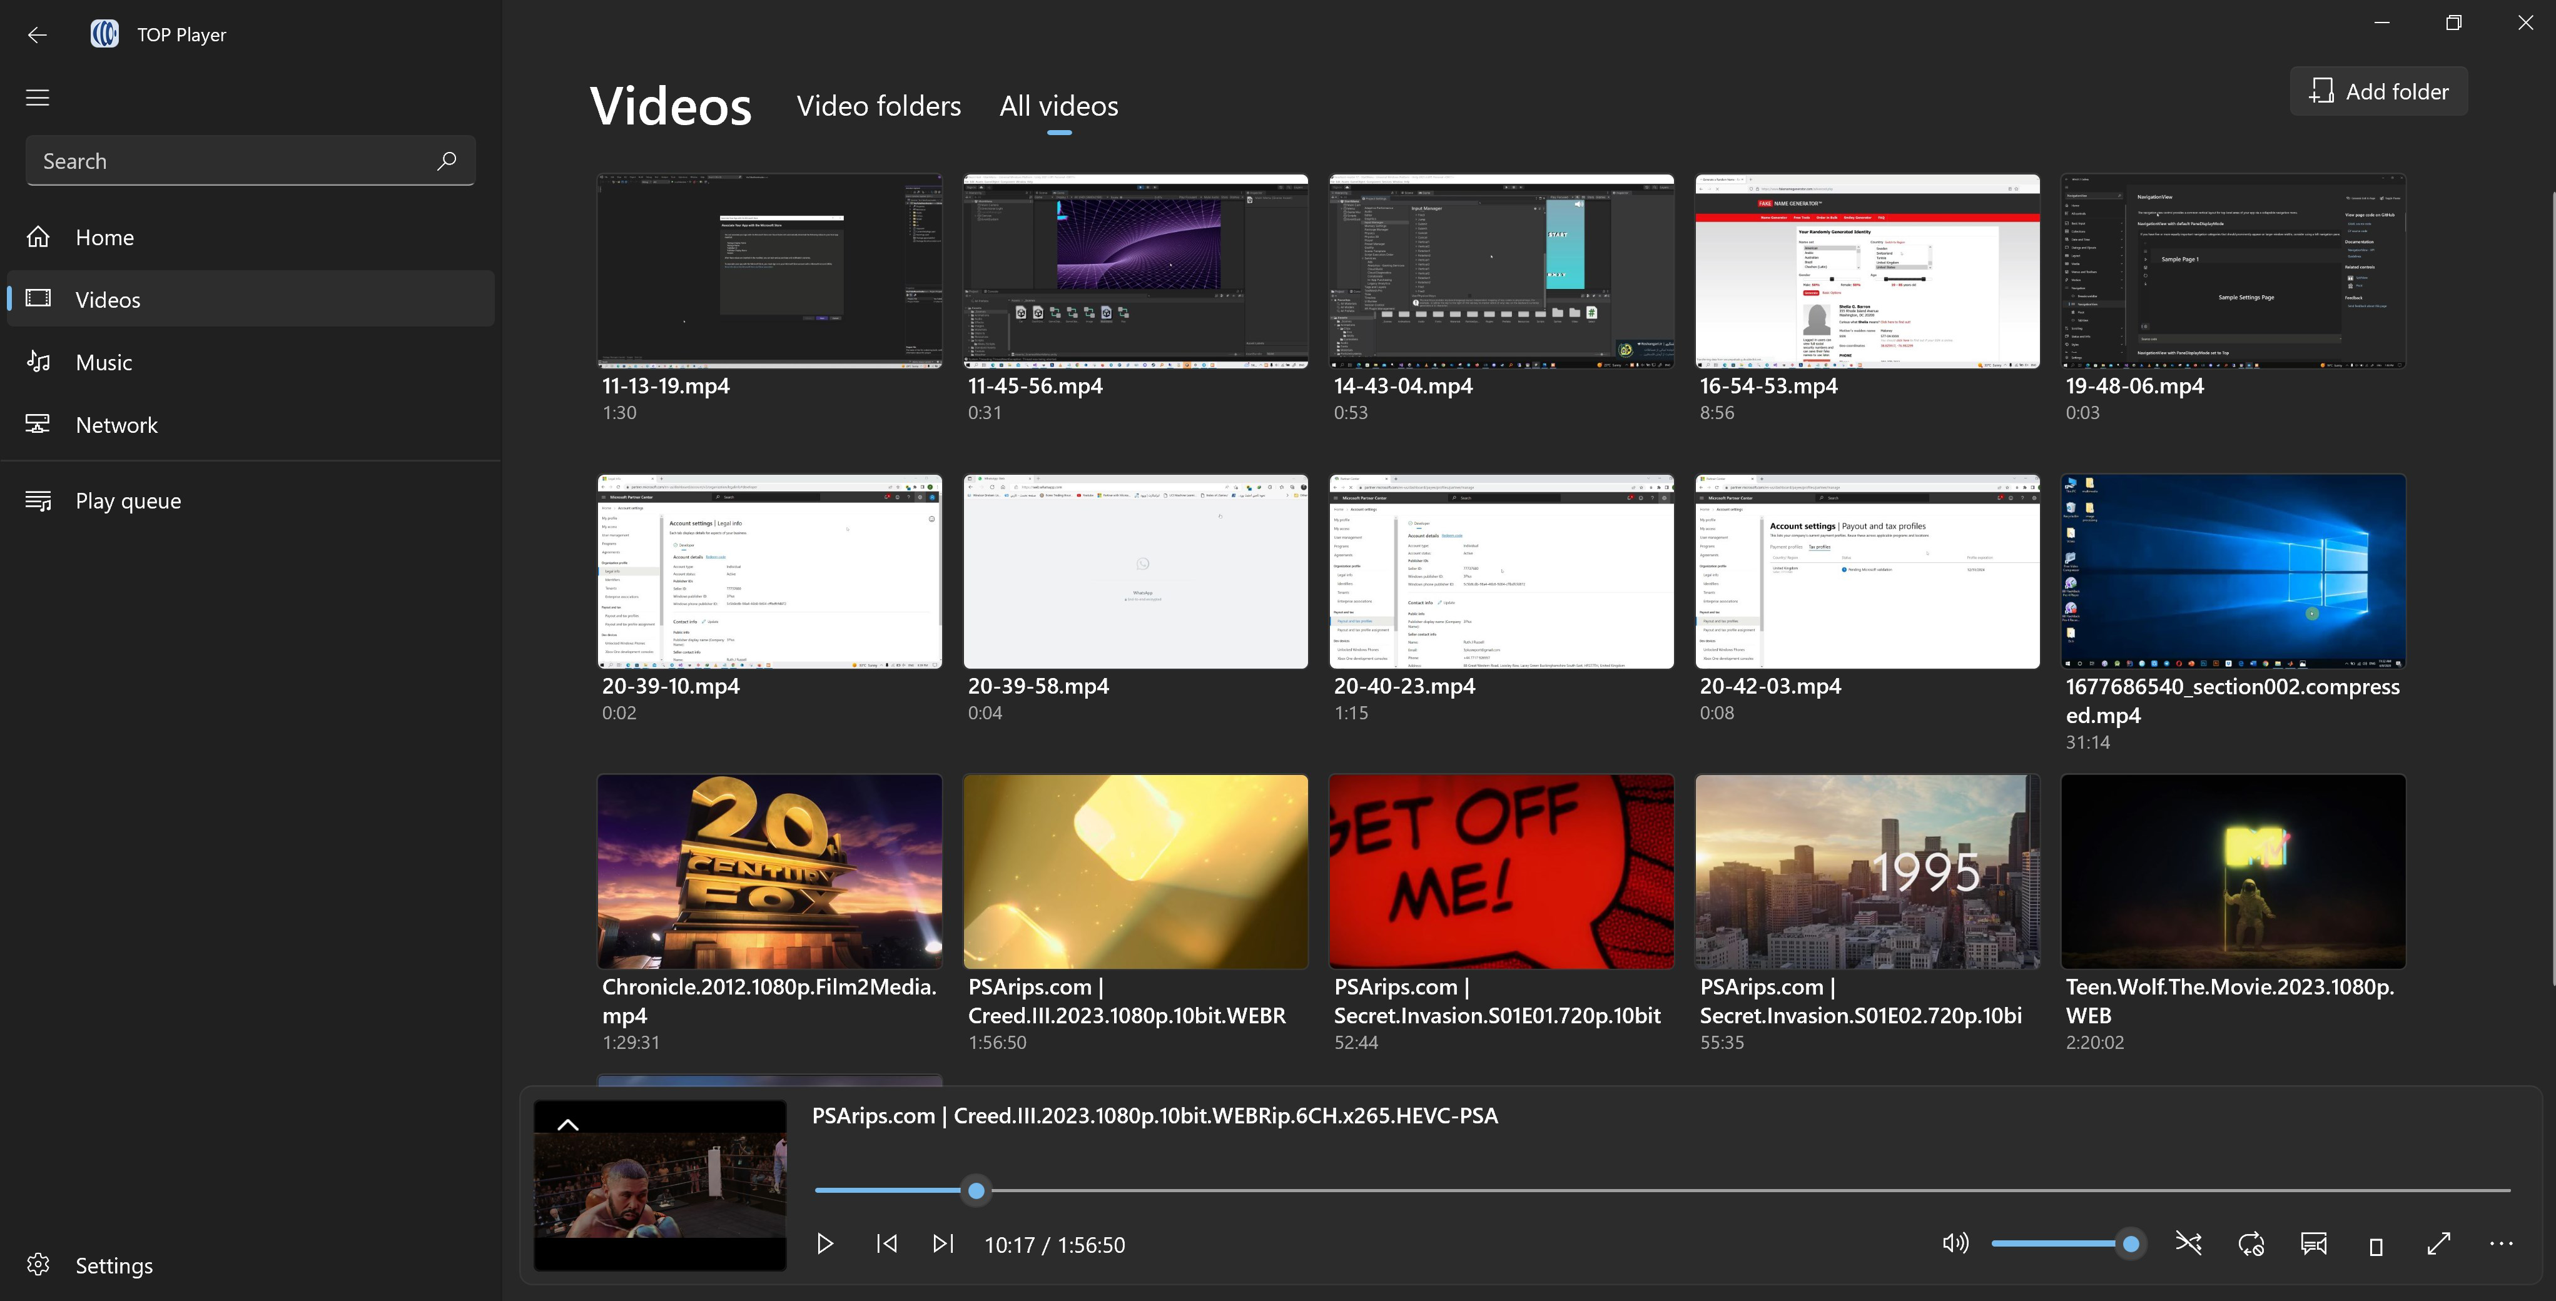2556x1301 pixels.
Task: Switch to the Video folders tab
Action: coord(878,106)
